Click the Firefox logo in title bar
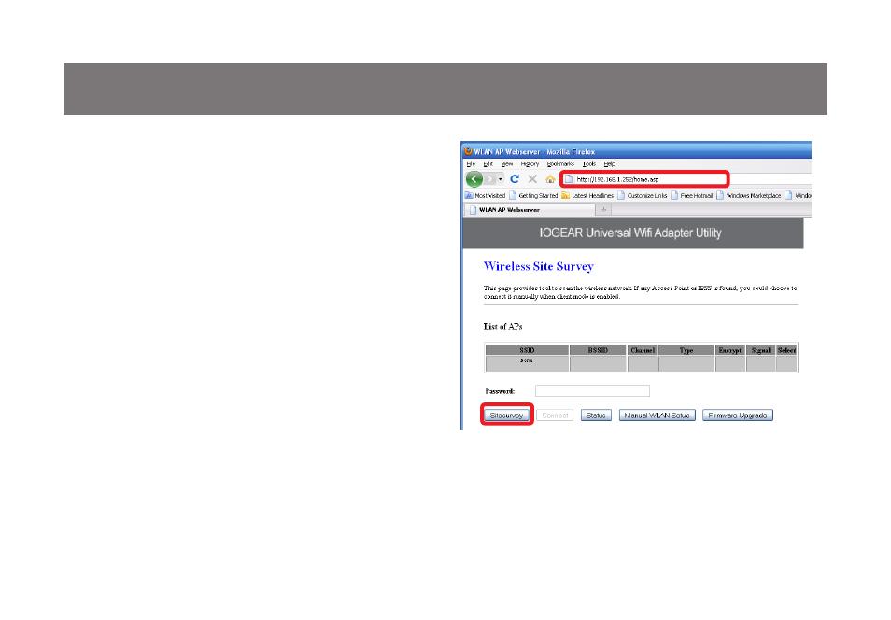The image size is (891, 620). (x=468, y=151)
